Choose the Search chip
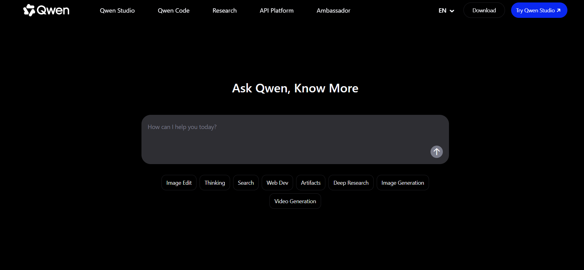 (246, 183)
